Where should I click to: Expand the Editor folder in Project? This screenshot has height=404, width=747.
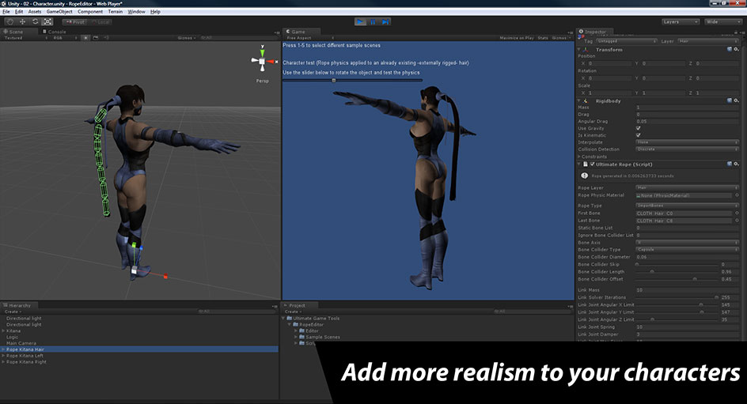point(296,330)
